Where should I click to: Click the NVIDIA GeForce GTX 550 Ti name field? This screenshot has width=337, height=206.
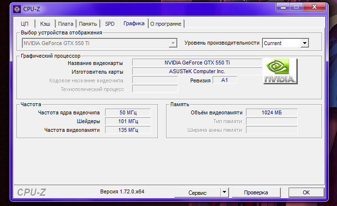[x=197, y=63]
